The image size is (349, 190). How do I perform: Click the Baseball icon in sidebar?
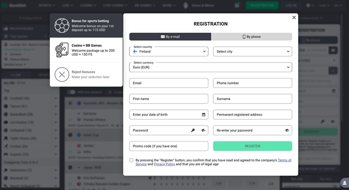(x=6, y=178)
